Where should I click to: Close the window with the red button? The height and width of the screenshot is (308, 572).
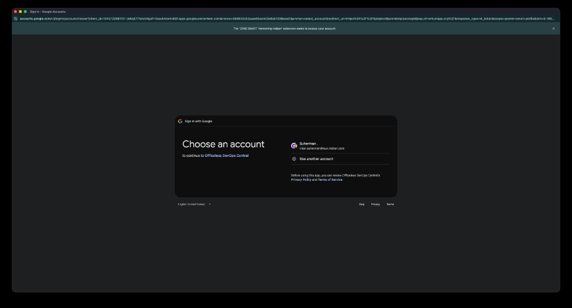tap(15, 12)
